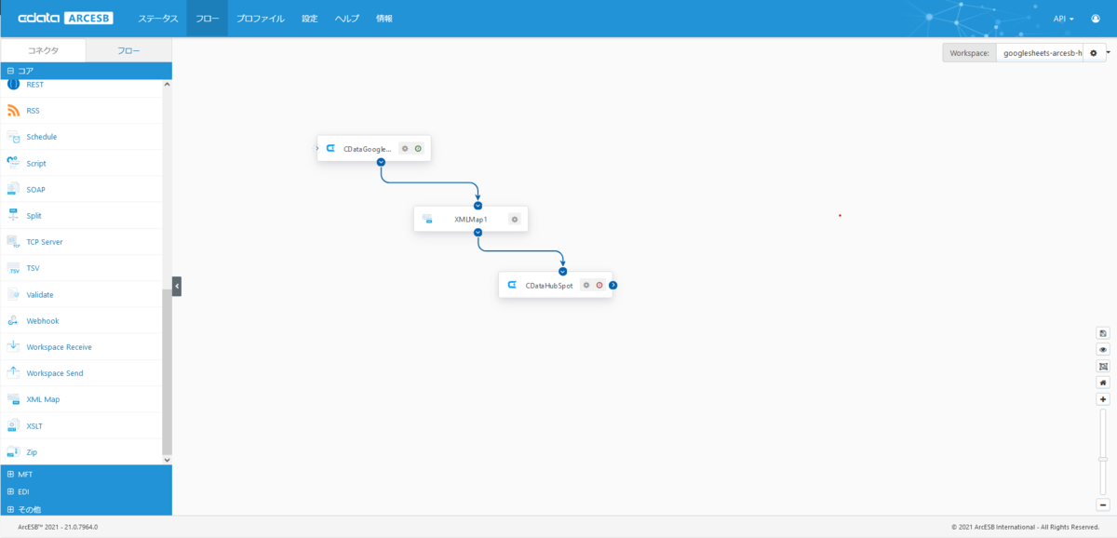
Task: Select the Workspace Receive connector icon
Action: click(13, 346)
